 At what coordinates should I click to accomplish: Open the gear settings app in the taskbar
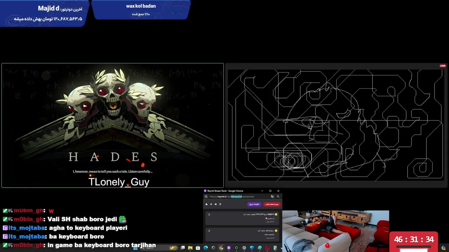tap(244, 248)
